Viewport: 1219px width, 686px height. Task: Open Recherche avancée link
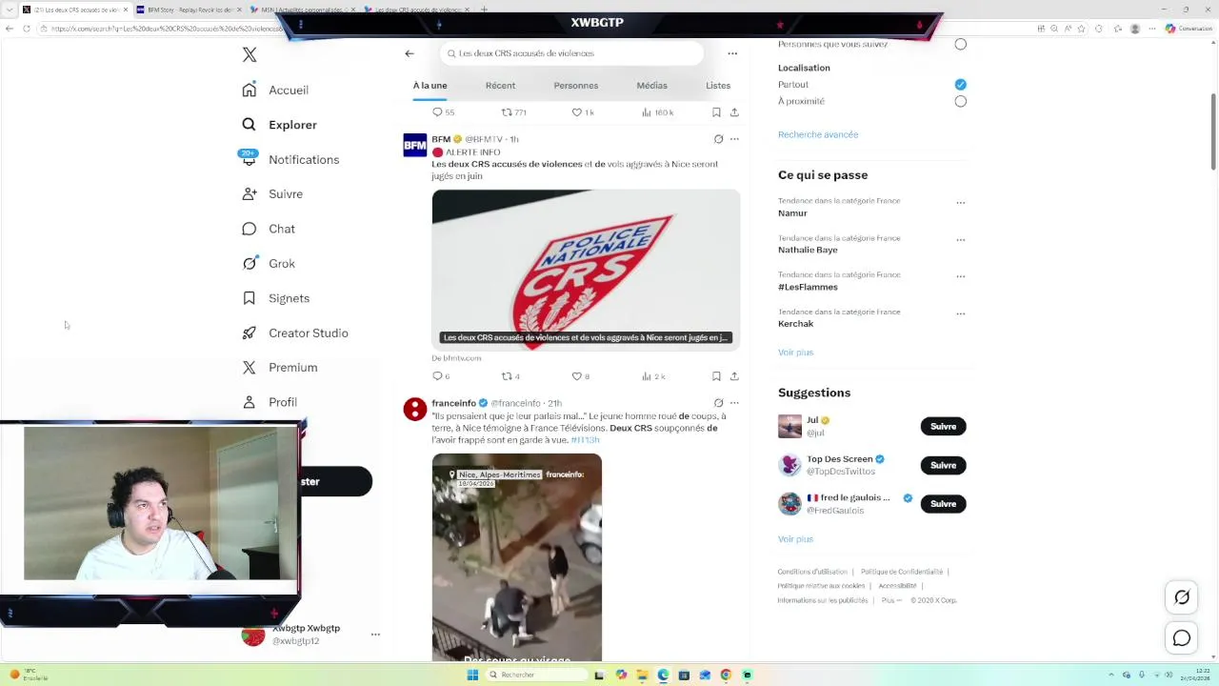818,134
